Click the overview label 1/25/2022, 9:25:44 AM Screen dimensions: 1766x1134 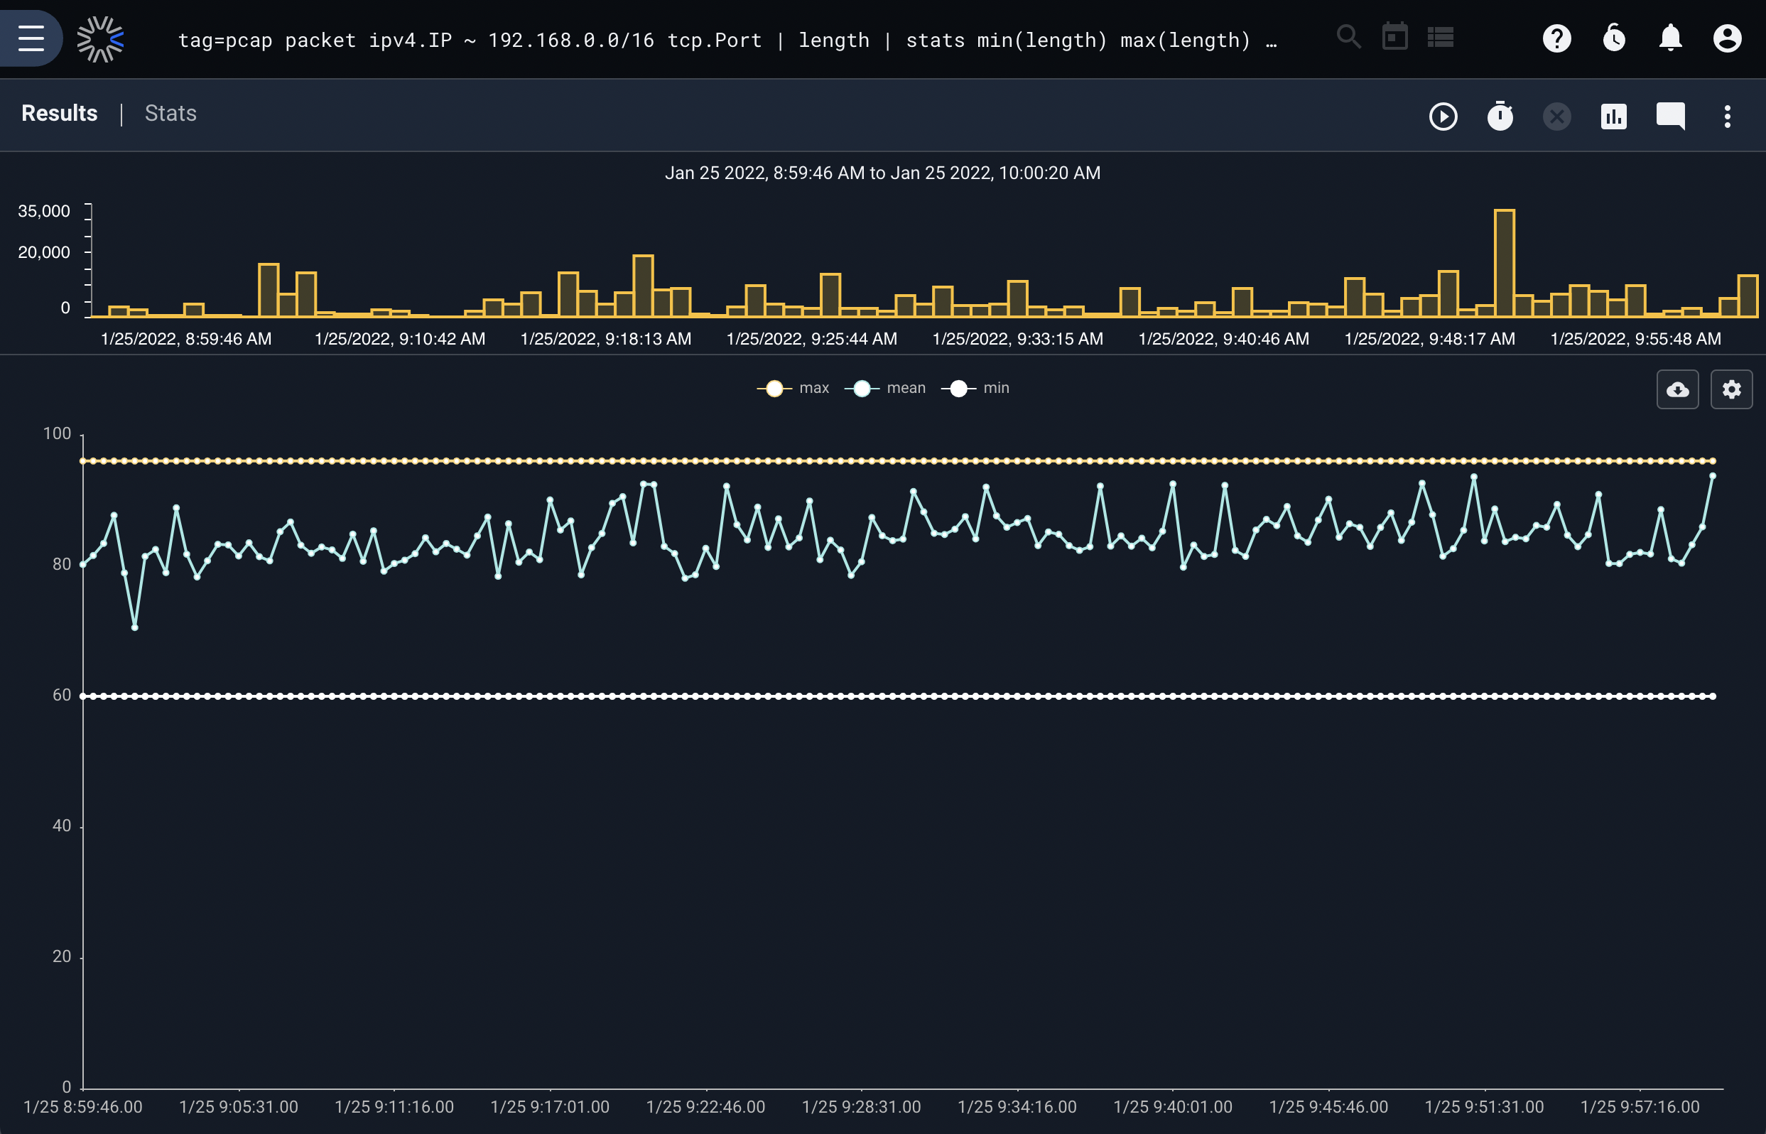[x=811, y=339]
